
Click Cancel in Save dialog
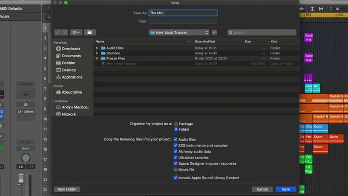coord(262,189)
